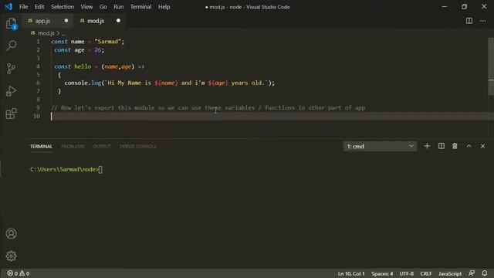Switch to the PROBLEMS panel tab

click(x=73, y=146)
